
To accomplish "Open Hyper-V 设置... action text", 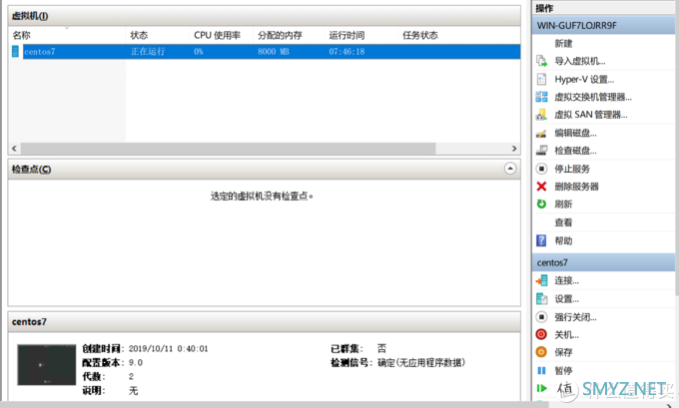I will click(x=584, y=79).
